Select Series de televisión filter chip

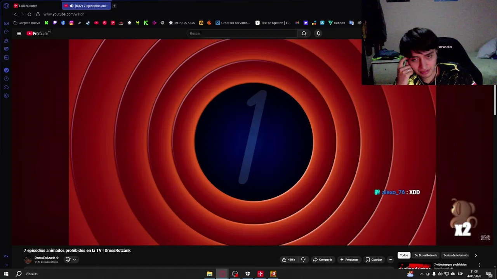(x=456, y=255)
